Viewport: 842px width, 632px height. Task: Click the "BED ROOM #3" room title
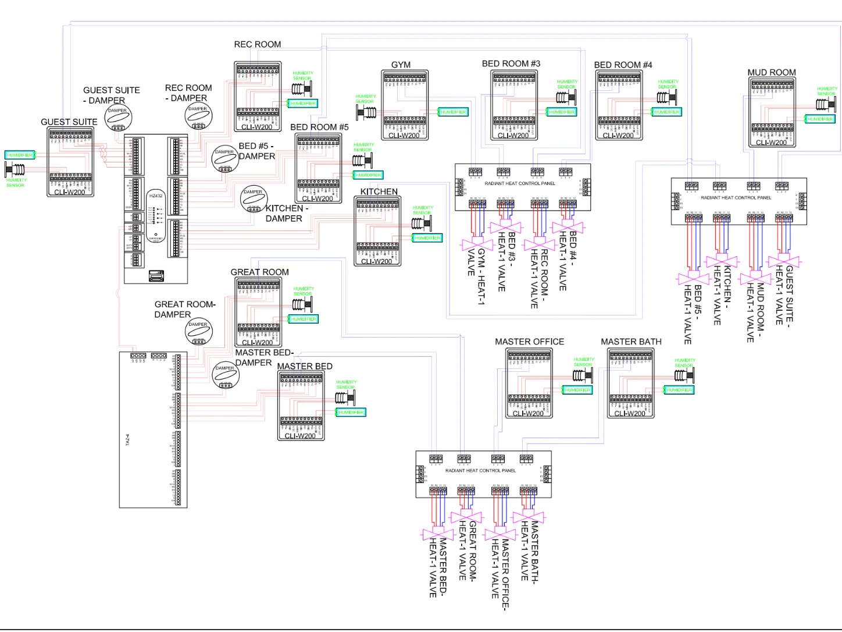[511, 63]
